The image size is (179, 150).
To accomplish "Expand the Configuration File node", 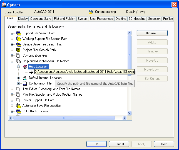I will [18, 83].
